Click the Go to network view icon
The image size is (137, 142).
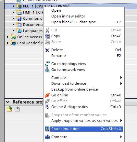pos(47,70)
